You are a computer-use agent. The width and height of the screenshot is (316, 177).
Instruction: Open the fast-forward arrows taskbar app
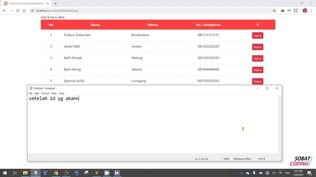tap(117, 173)
